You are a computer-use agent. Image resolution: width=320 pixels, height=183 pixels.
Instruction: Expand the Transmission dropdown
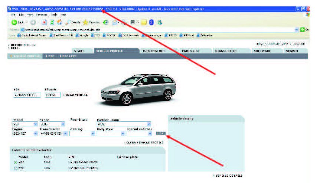click(65, 134)
